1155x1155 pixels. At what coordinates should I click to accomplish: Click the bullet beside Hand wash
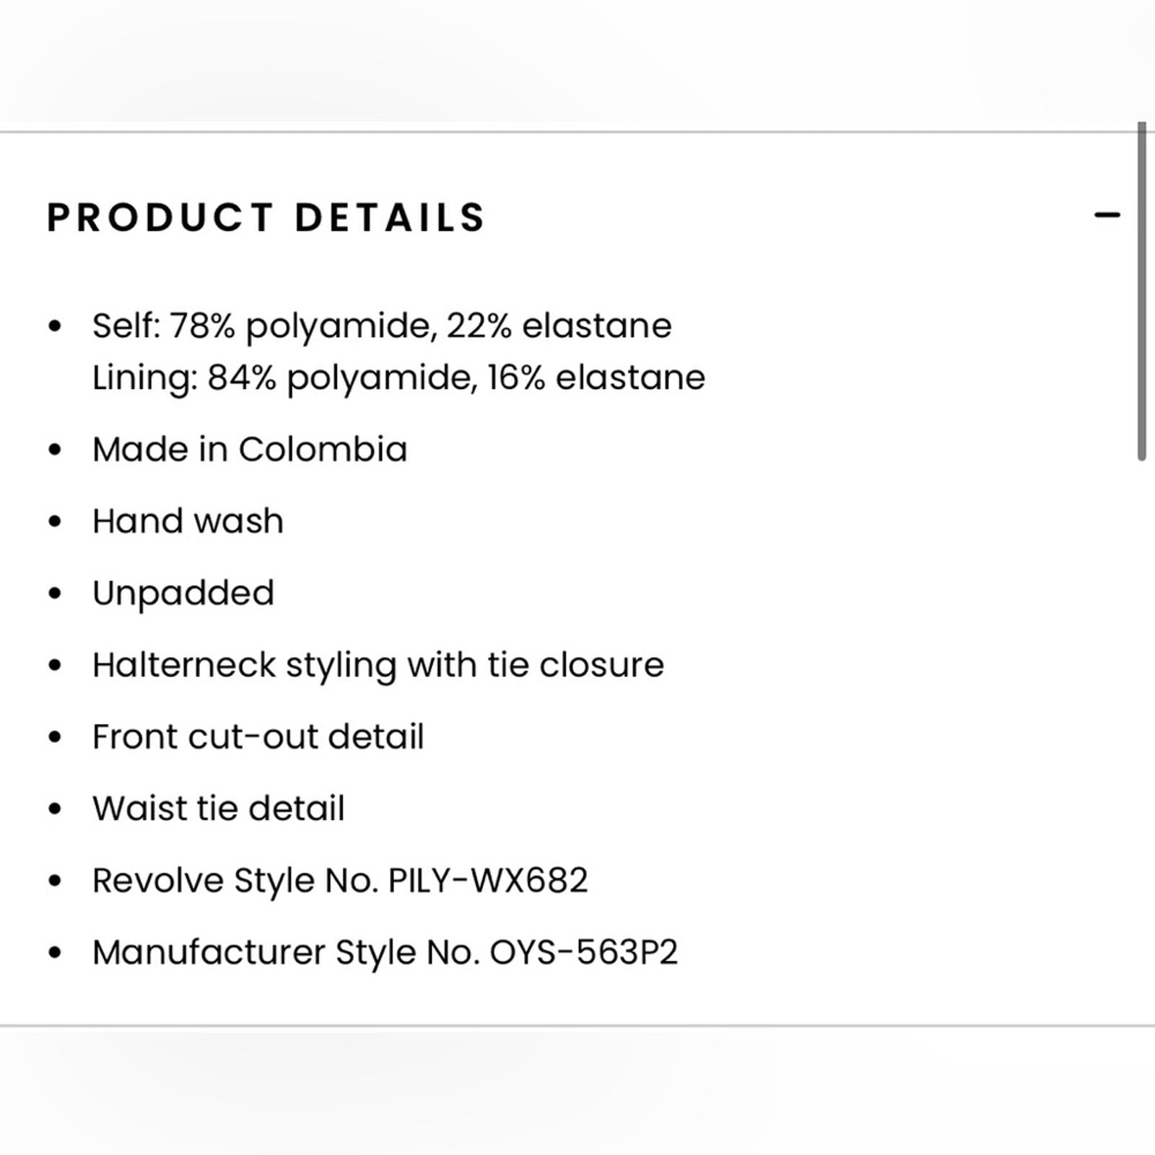(x=55, y=521)
